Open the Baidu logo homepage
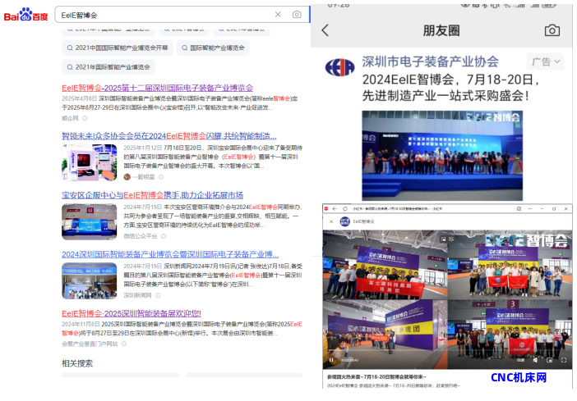The image size is (577, 401). 25,15
